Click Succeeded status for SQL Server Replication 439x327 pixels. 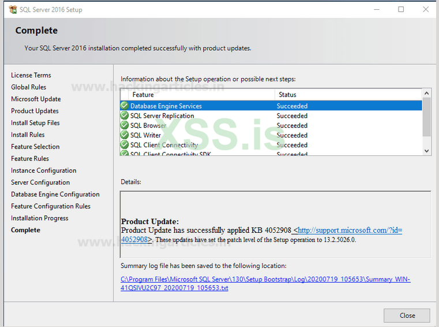pos(292,116)
